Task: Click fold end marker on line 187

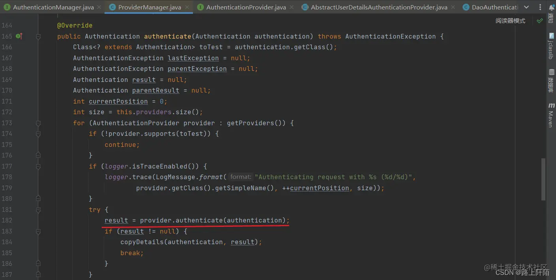Action: point(38,274)
